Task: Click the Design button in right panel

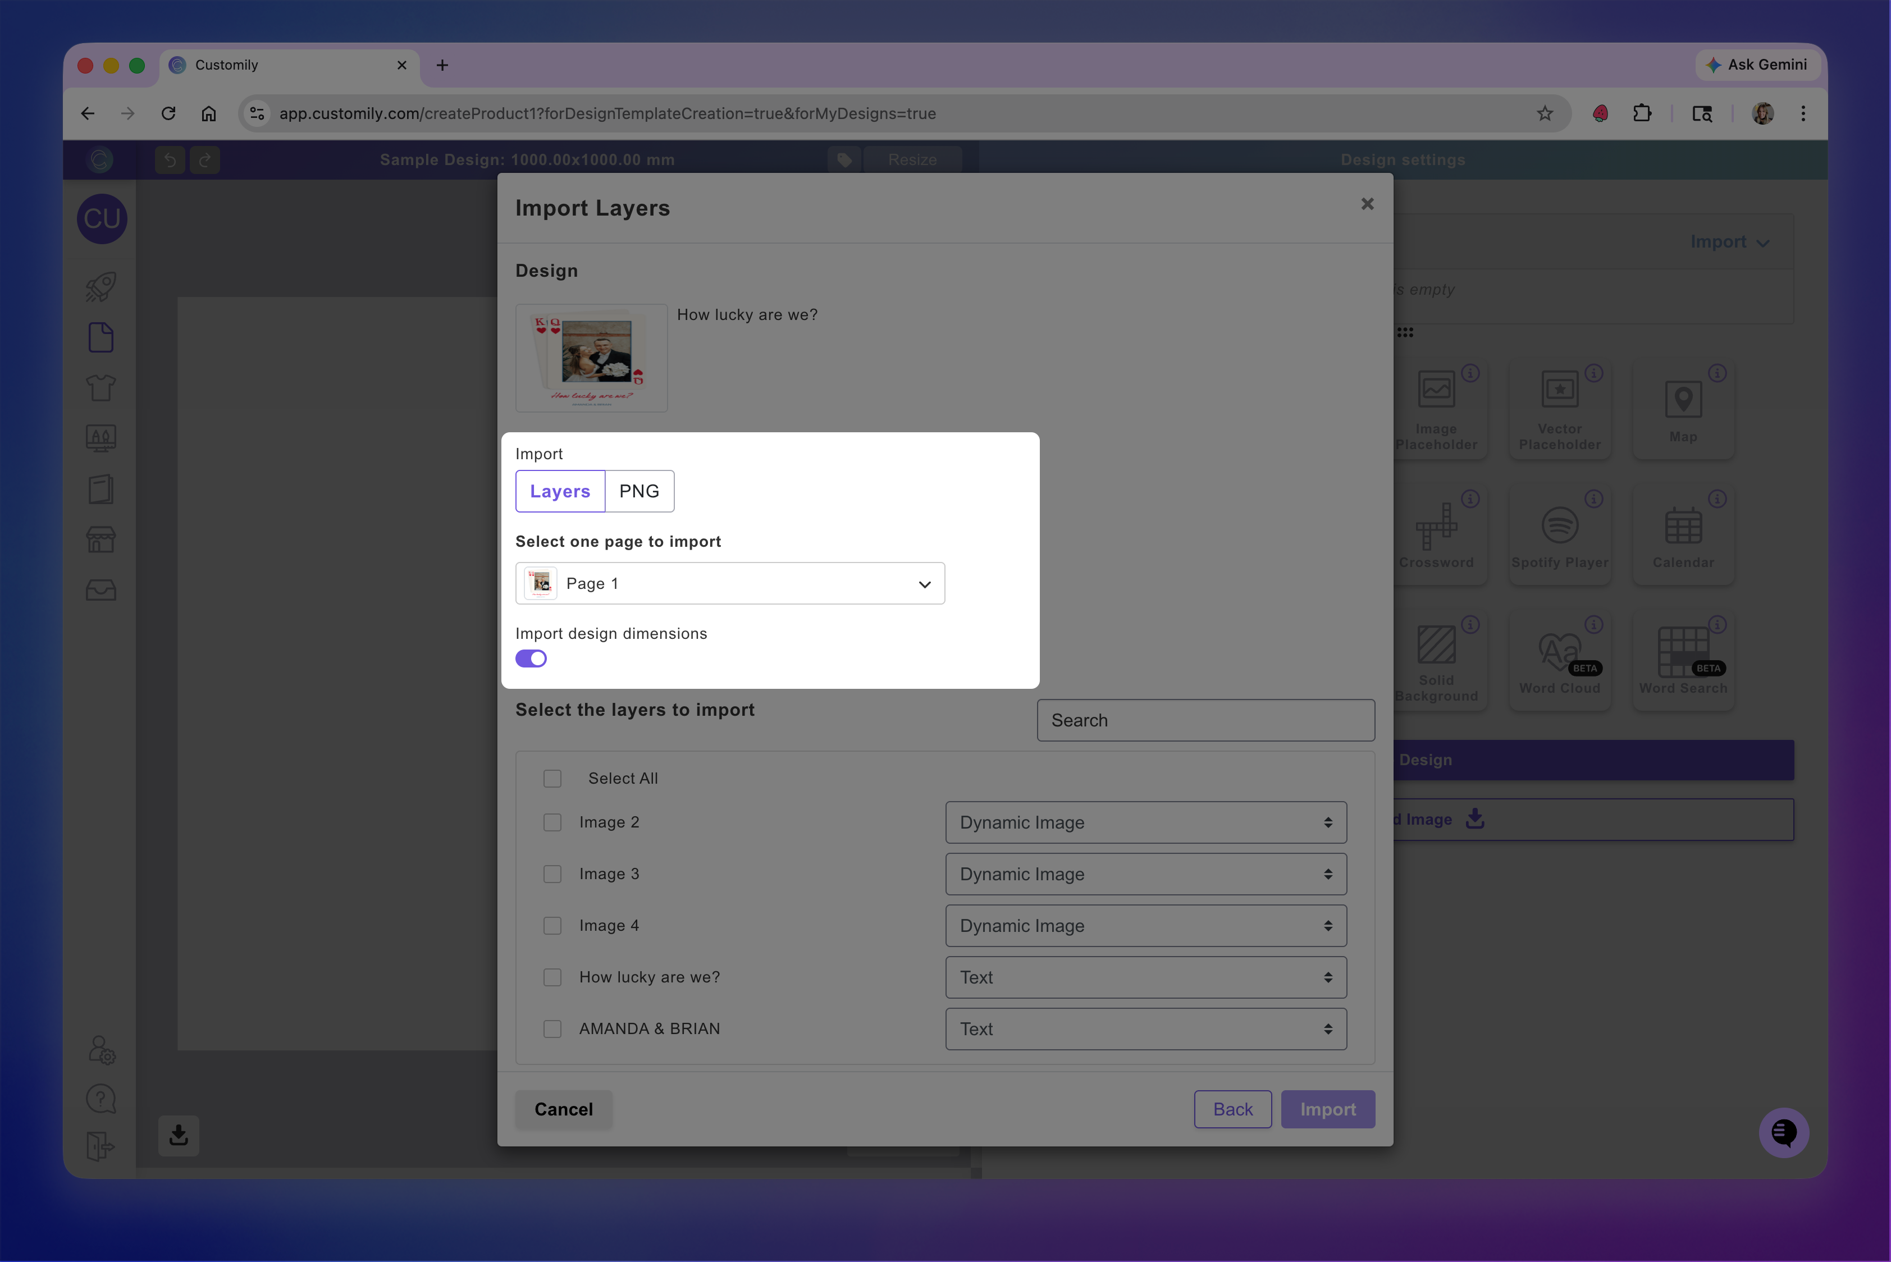Action: click(x=1593, y=760)
